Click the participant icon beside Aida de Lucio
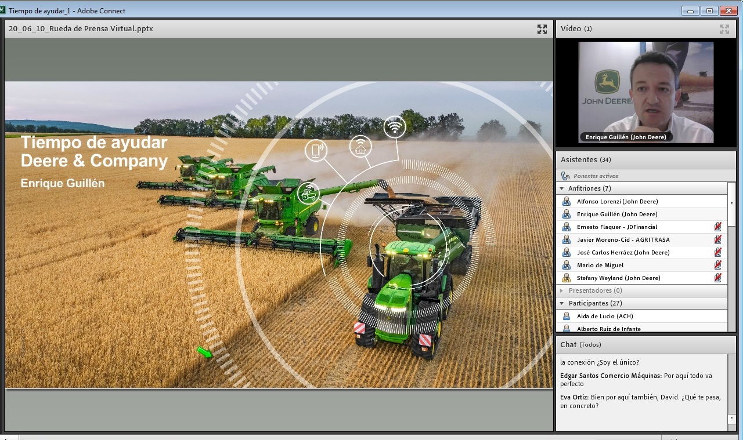 (x=566, y=317)
